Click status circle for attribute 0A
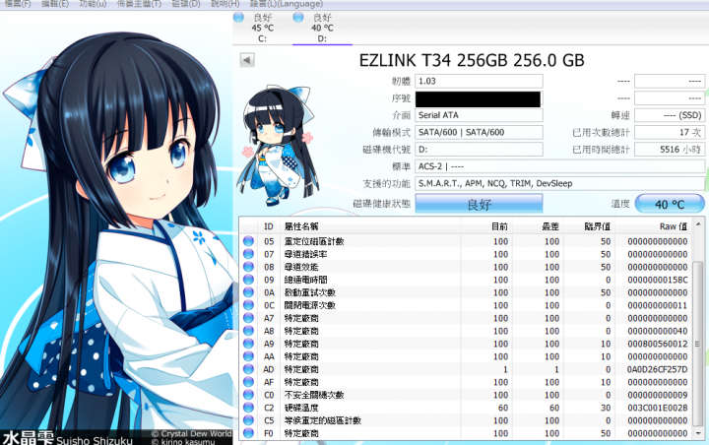This screenshot has height=445, width=709. [248, 292]
